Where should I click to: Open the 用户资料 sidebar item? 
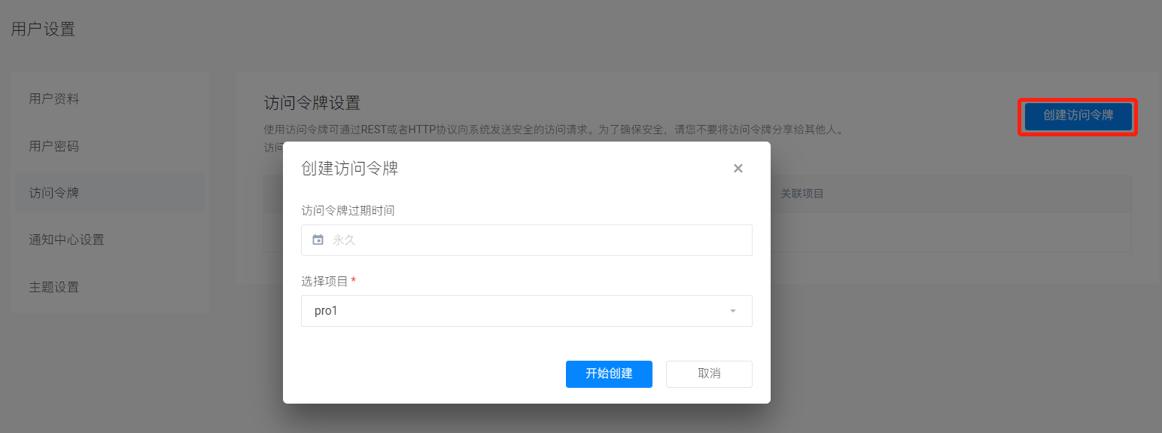click(x=54, y=99)
